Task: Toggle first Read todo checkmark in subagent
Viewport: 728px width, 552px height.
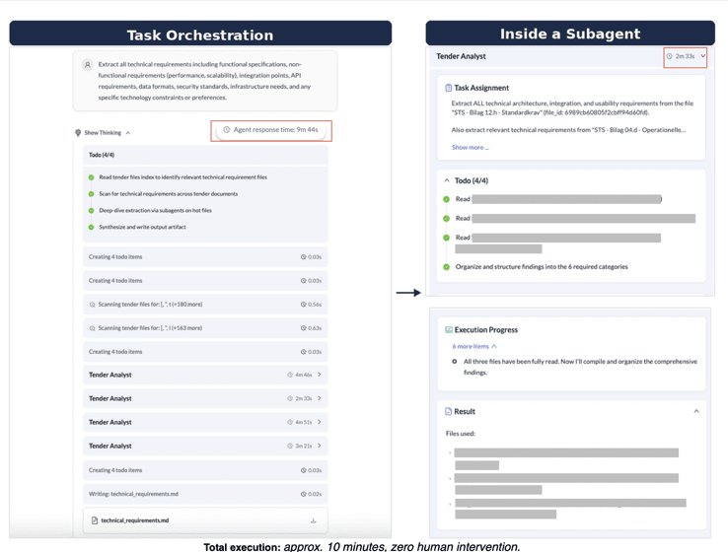Action: tap(446, 199)
